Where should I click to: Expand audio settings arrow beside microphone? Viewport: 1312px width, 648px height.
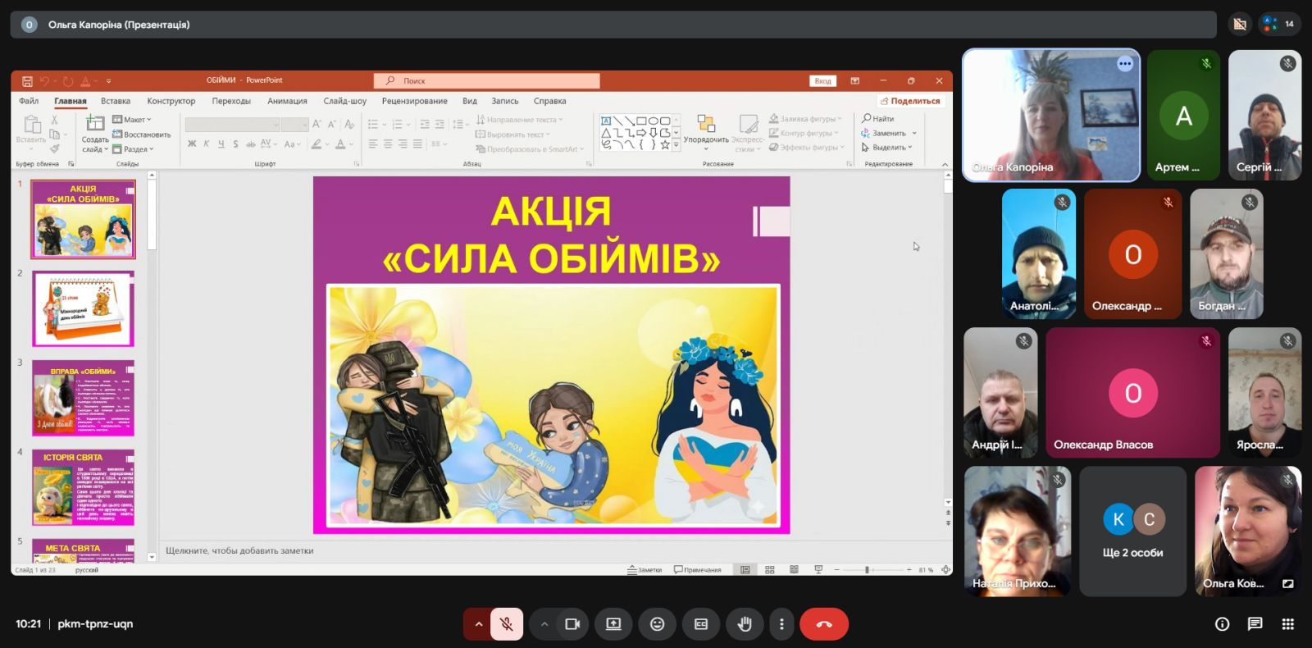coord(478,624)
